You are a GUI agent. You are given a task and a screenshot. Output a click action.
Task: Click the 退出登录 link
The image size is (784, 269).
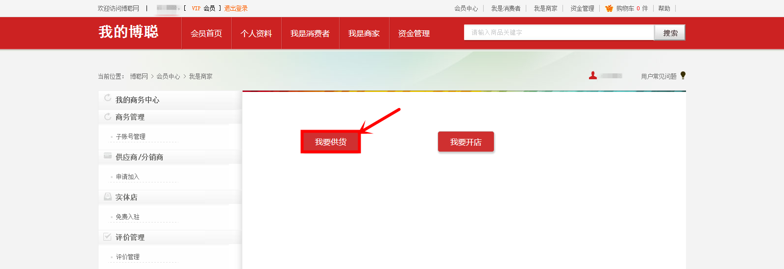[236, 8]
